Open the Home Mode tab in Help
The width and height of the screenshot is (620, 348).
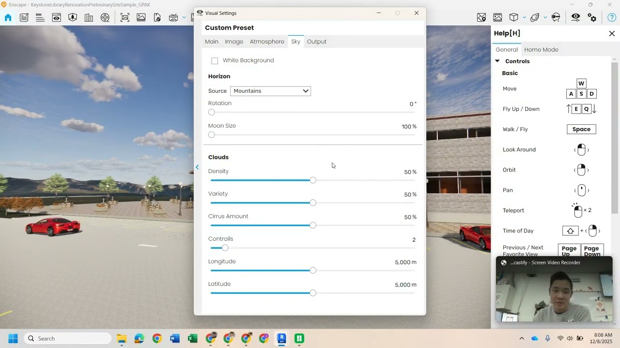(x=541, y=49)
